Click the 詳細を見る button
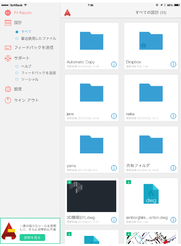The image size is (181, 246). pos(32,238)
